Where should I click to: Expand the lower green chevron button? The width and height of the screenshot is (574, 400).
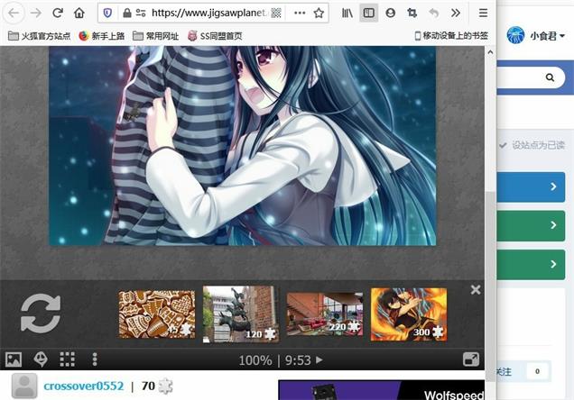coord(531,265)
